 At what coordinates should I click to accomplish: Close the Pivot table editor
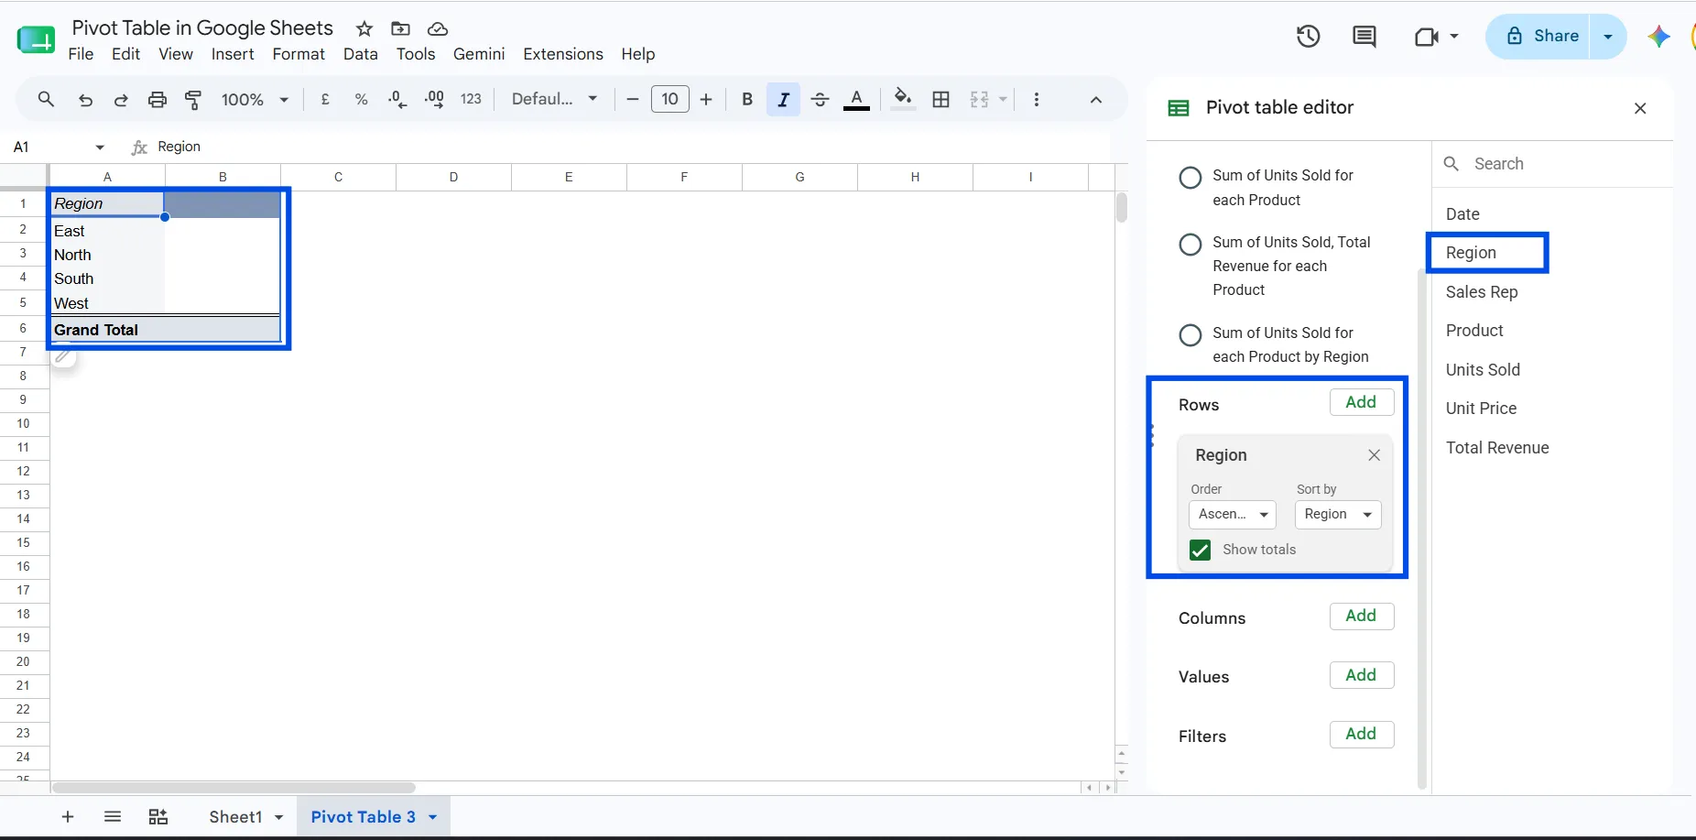click(1640, 108)
